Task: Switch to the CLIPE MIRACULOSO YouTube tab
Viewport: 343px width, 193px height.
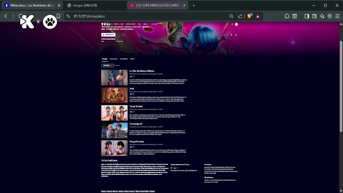Action: coord(157,5)
